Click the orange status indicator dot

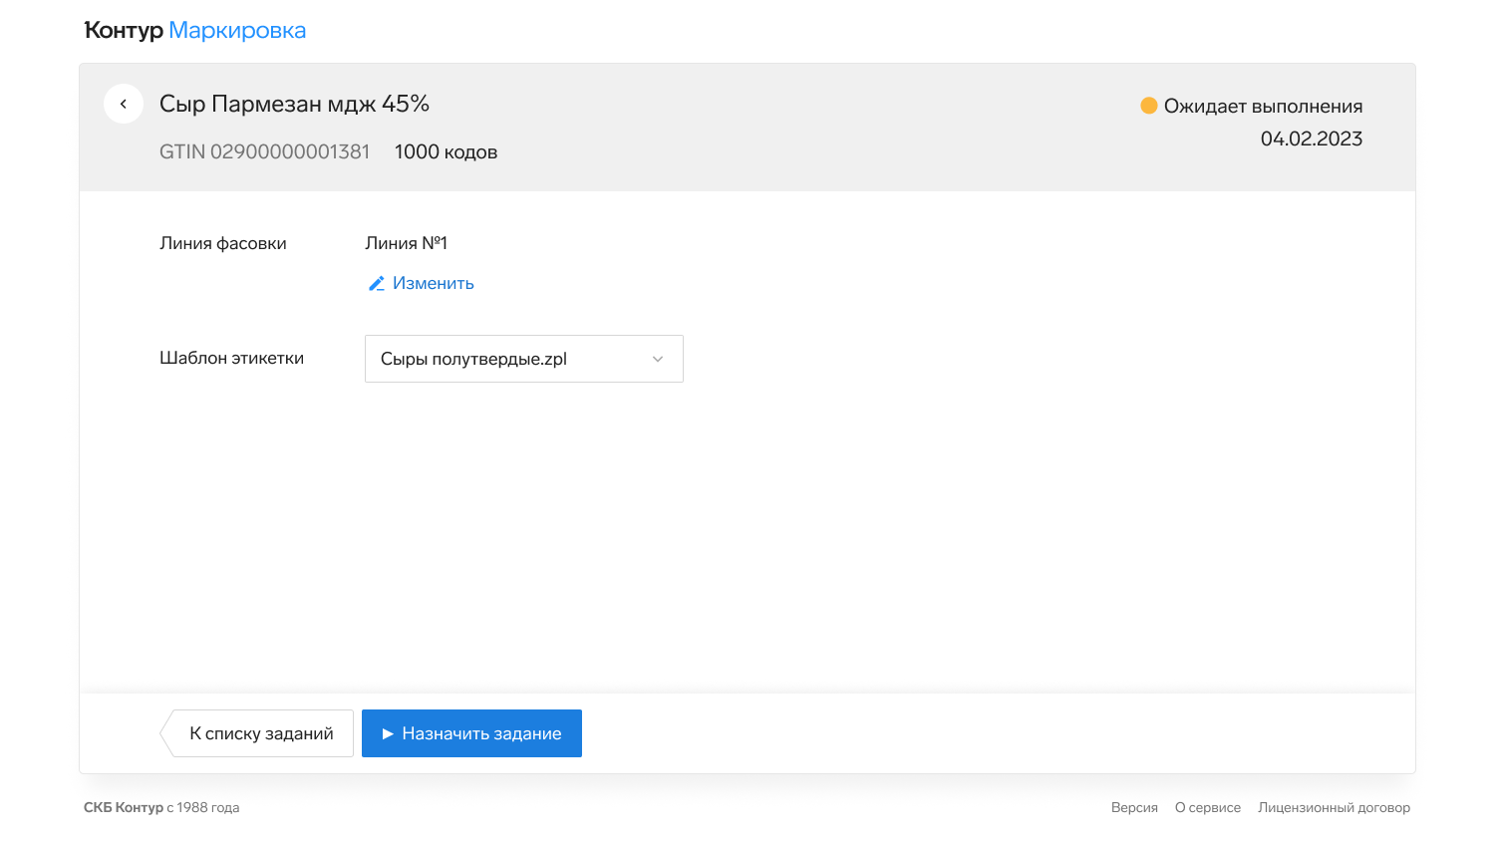click(1149, 106)
